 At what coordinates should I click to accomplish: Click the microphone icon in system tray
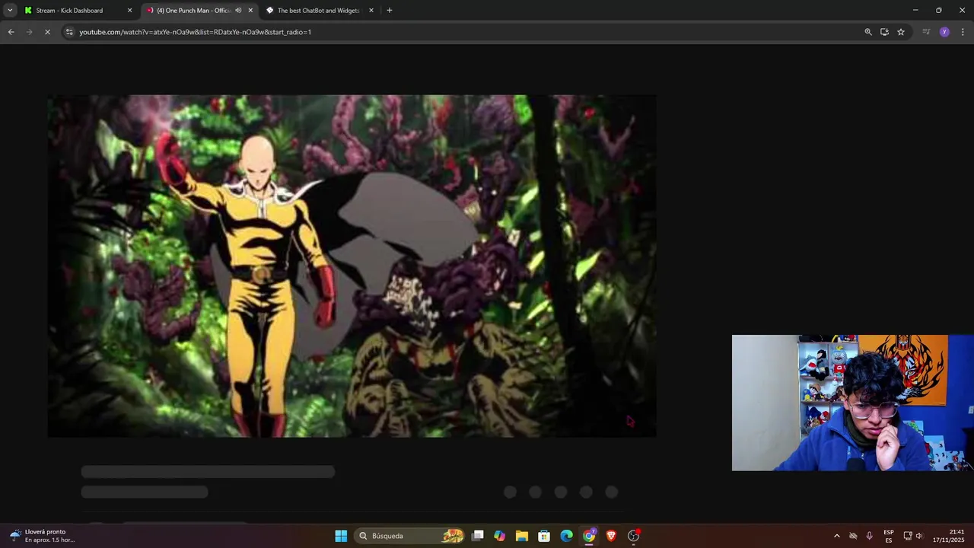[x=870, y=536]
